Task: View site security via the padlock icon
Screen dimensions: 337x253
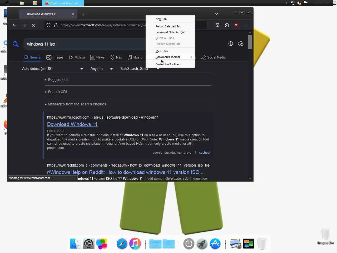Action: pos(56,25)
